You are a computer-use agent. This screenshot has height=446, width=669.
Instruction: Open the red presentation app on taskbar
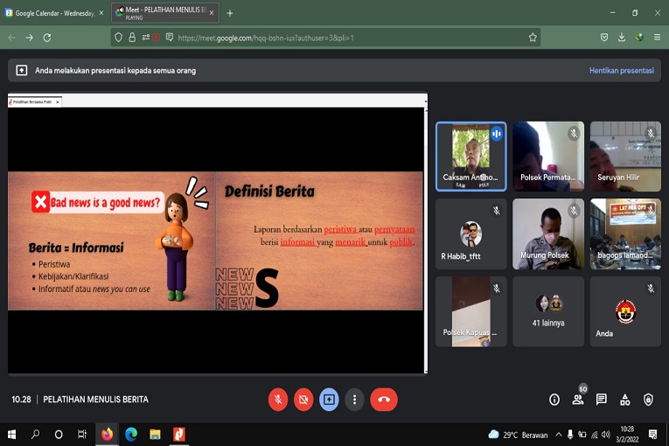(179, 435)
